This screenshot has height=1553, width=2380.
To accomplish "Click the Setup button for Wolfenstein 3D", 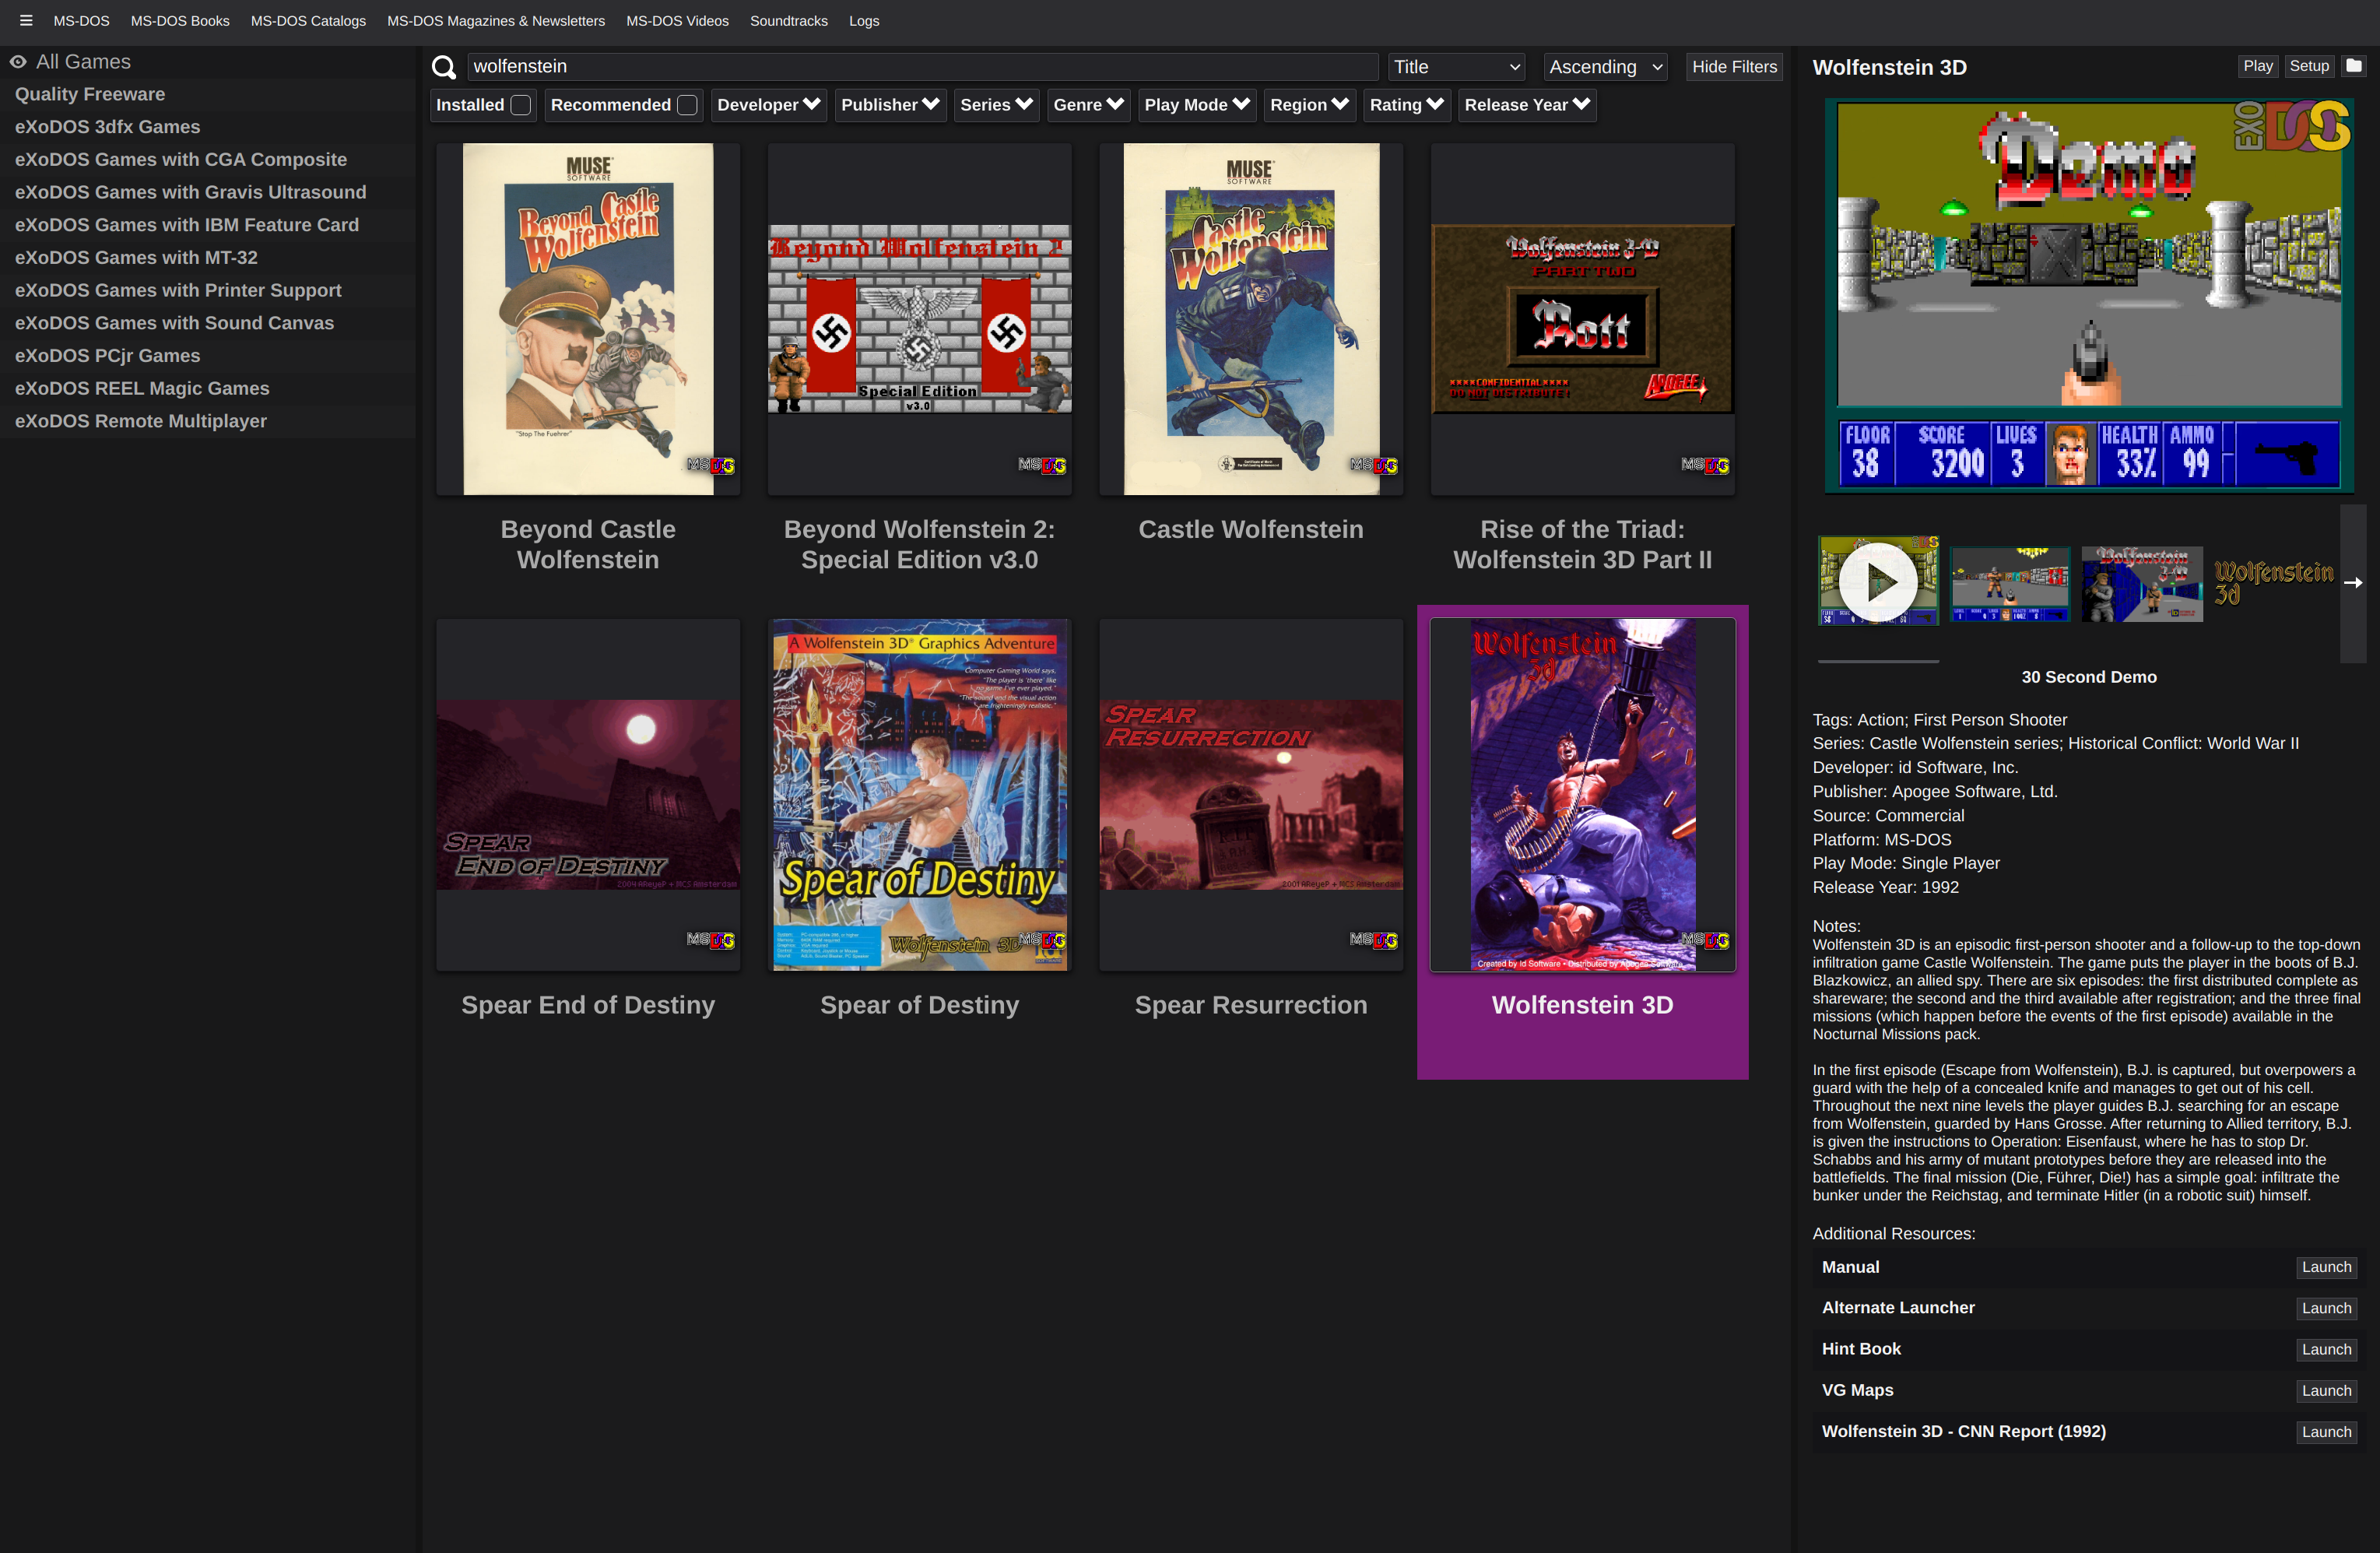I will coord(2309,66).
